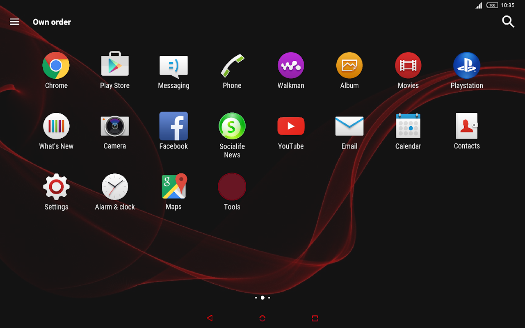Open the Tools folder
This screenshot has height=328, width=525.
tap(232, 187)
